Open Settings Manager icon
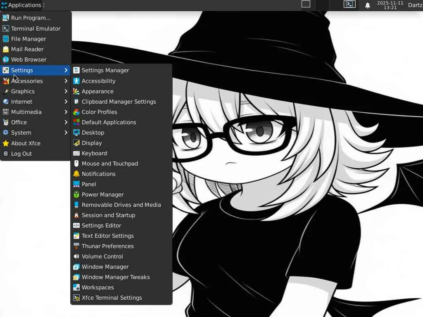 [x=76, y=70]
